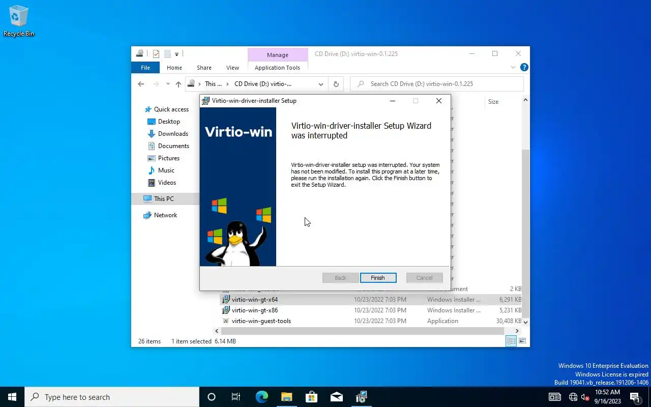Click CD Drive (D:) breadcrumb in address bar
This screenshot has width=651, height=407.
pos(263,84)
